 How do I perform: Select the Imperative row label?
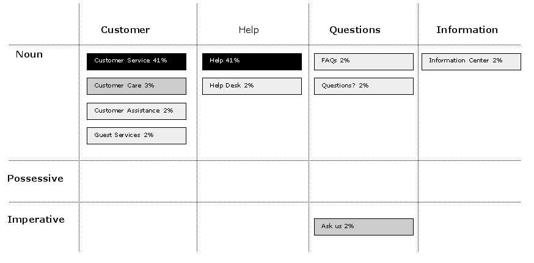(36, 220)
